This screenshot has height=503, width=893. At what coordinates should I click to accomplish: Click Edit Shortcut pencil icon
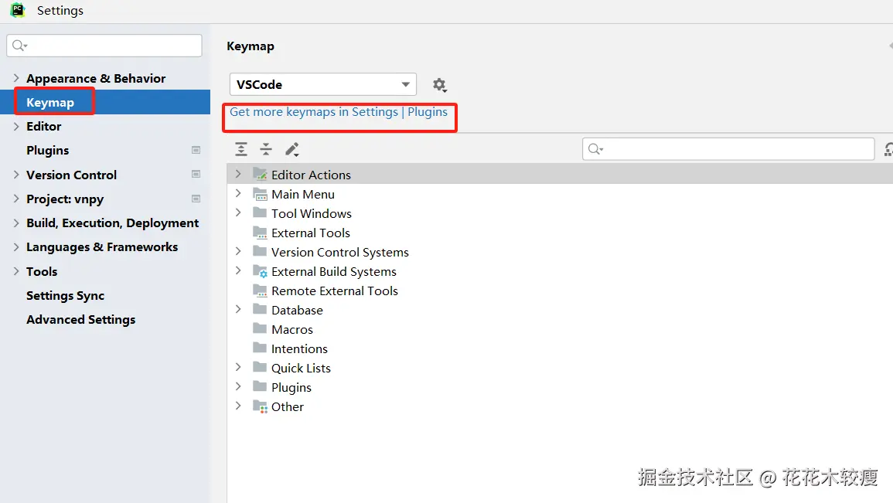(x=292, y=149)
